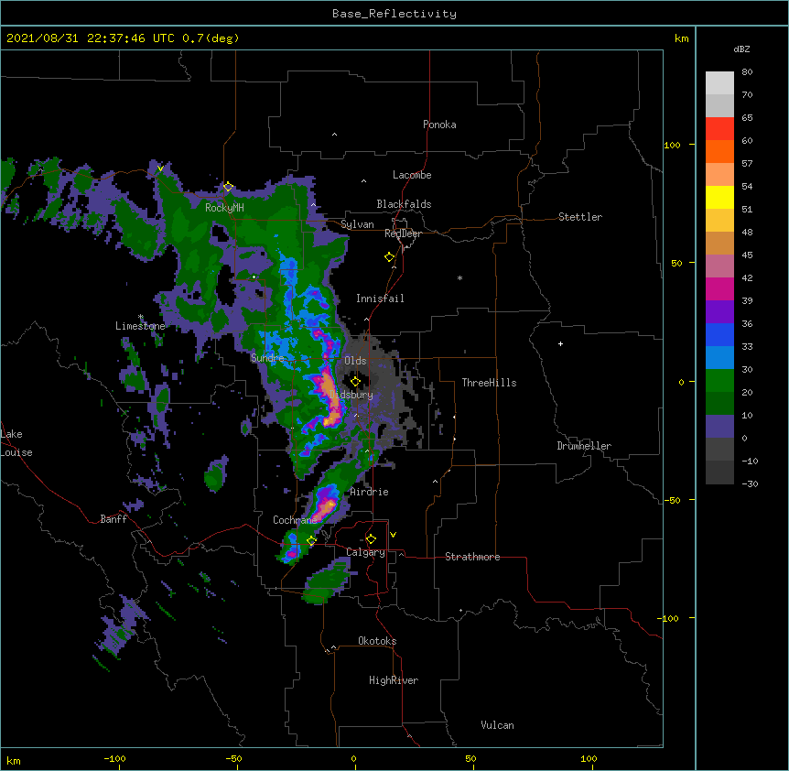Click the Airdrie label
The image size is (789, 771).
tap(370, 492)
